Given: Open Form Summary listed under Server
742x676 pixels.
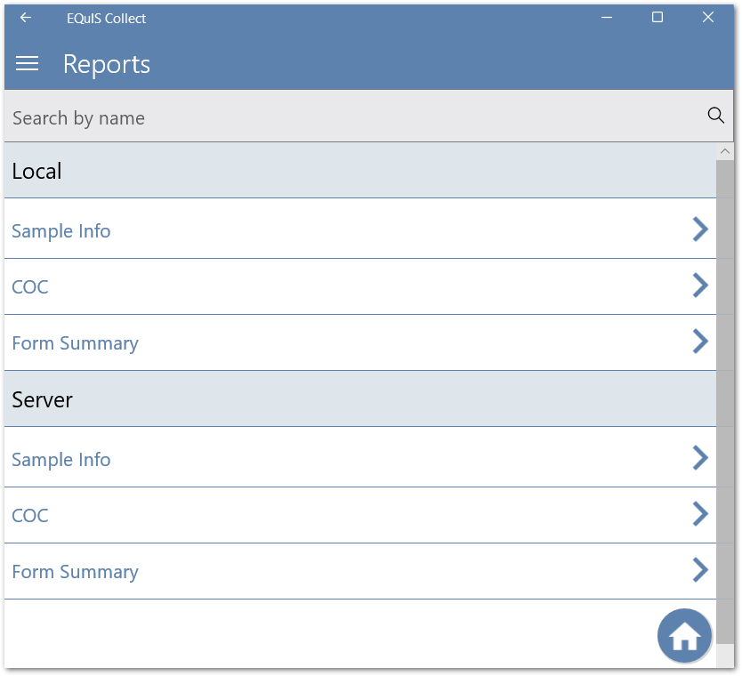Looking at the screenshot, I should [x=75, y=571].
